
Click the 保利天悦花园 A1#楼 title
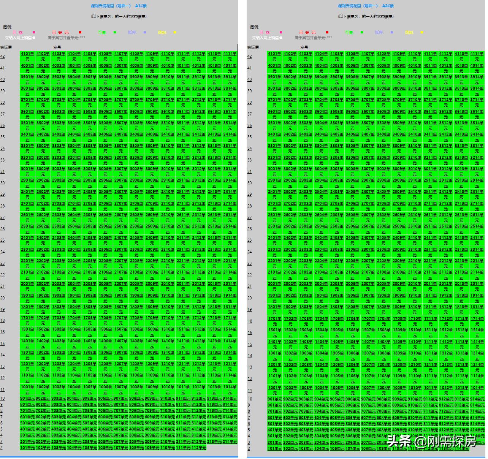click(119, 6)
